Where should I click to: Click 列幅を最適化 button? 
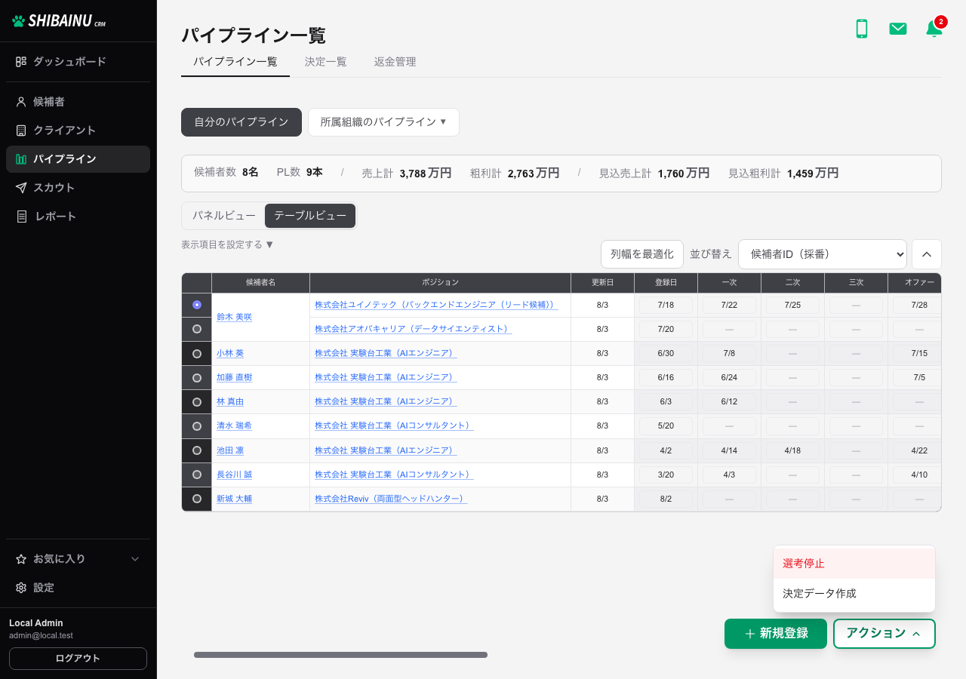(642, 254)
